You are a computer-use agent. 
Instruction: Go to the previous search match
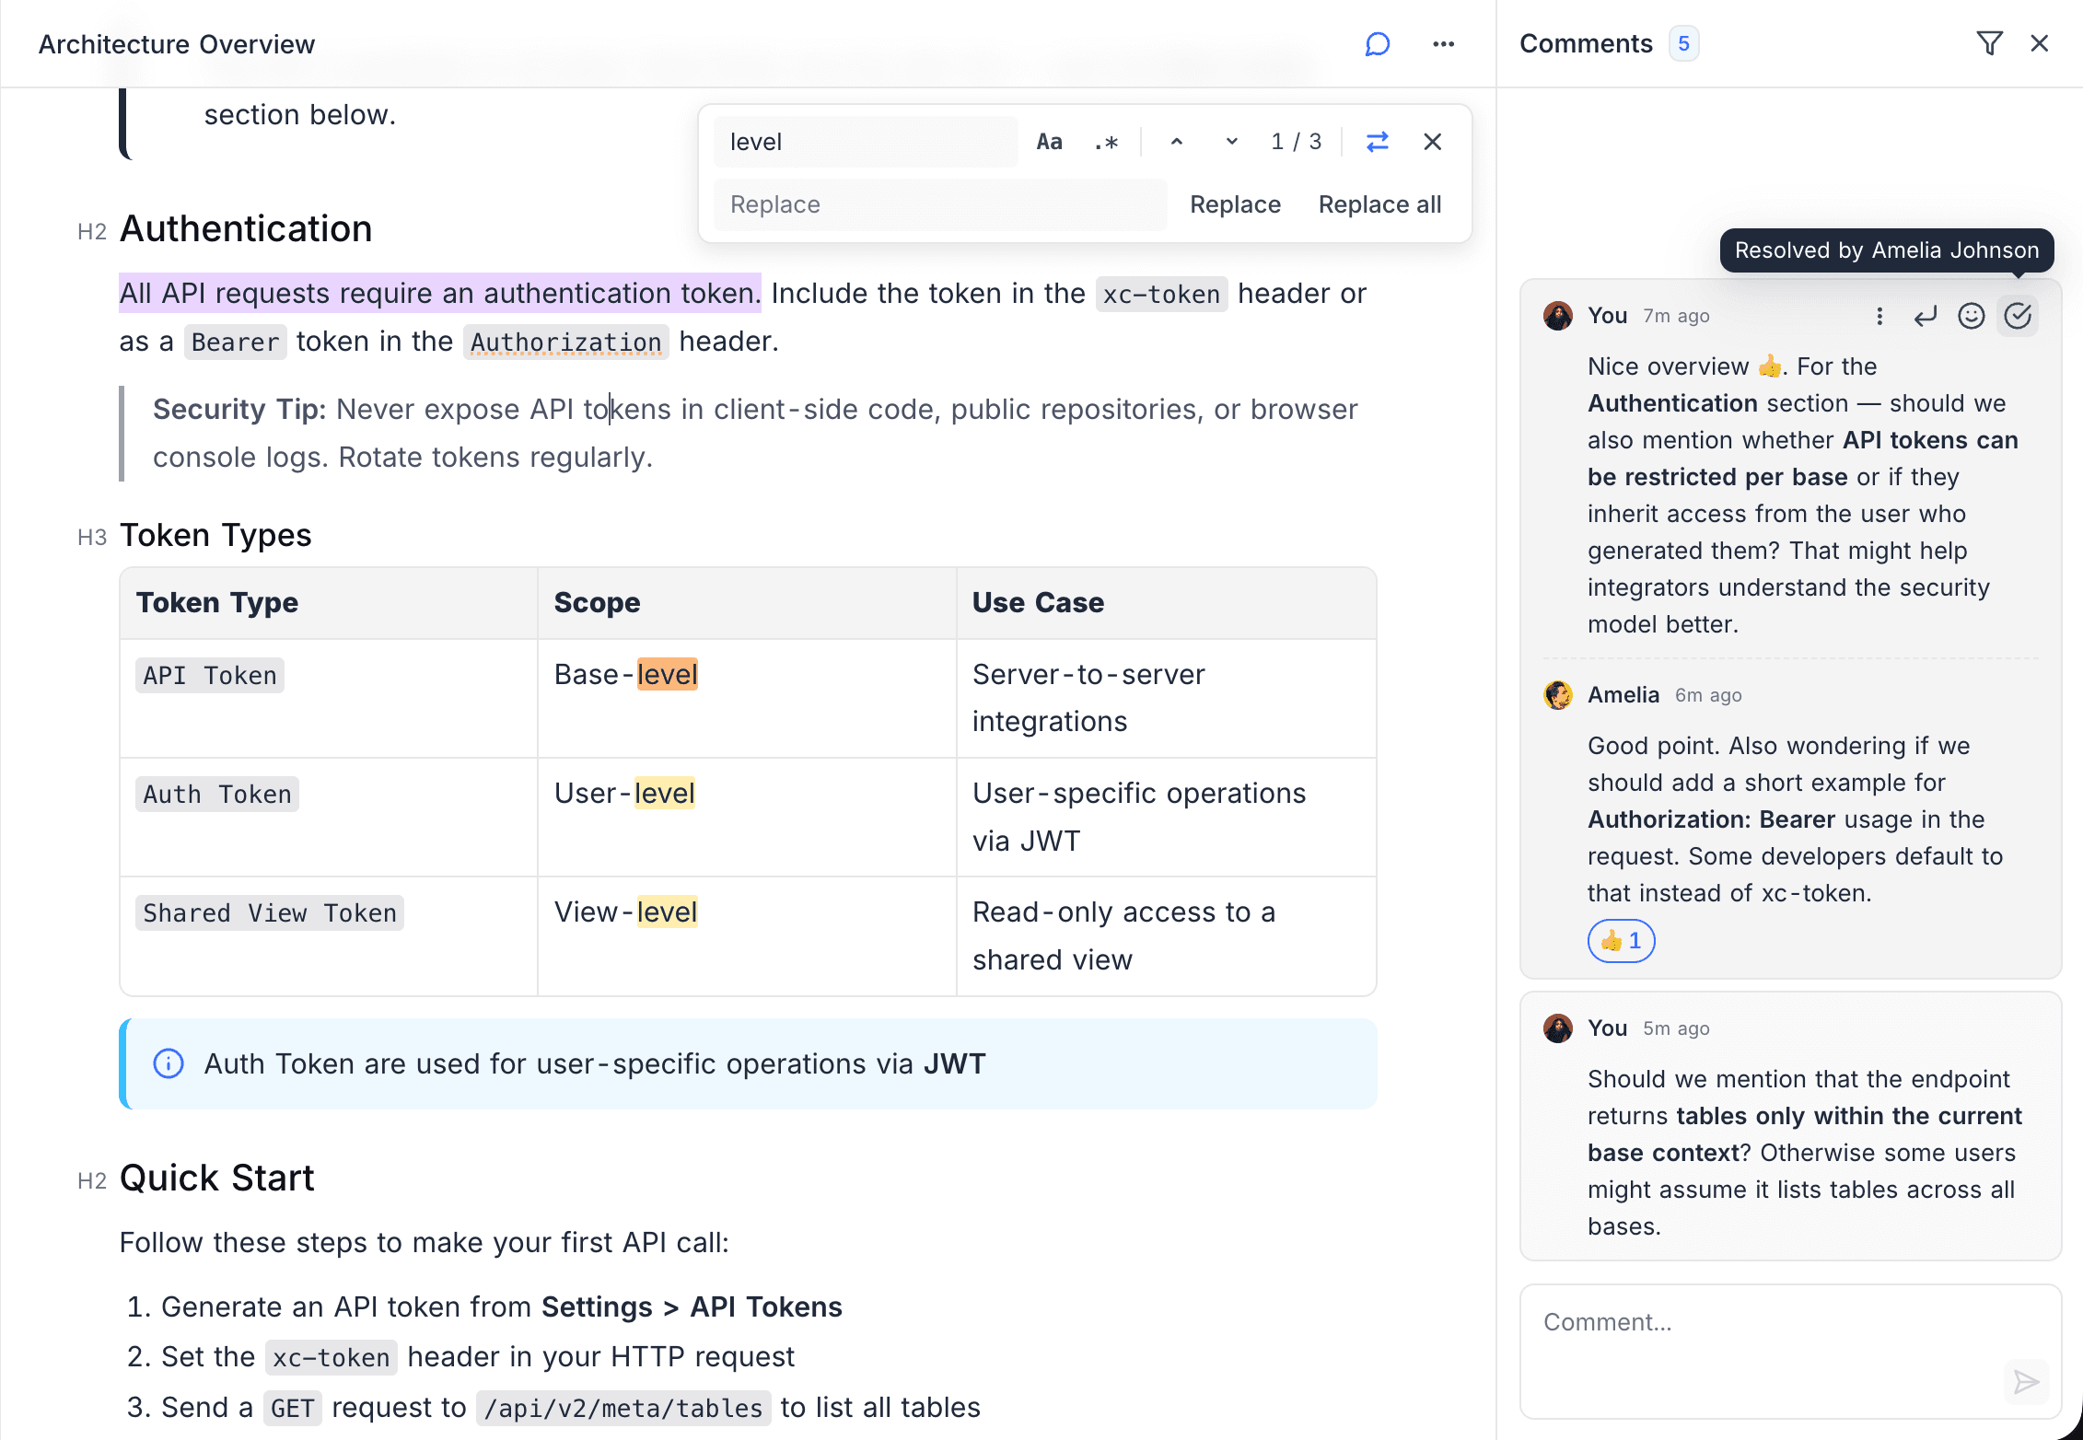(x=1176, y=141)
